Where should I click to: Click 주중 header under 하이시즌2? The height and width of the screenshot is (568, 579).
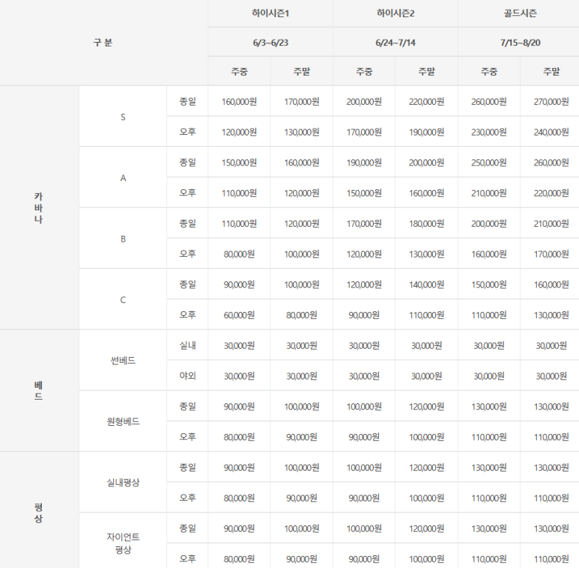(x=364, y=72)
